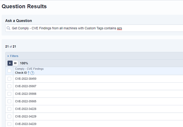Click the misspelled word azs in the query

tap(120, 28)
